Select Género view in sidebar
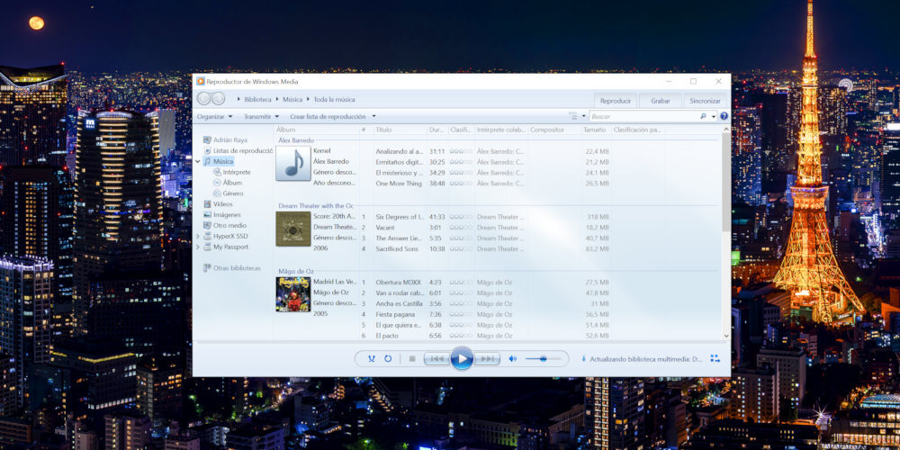 (x=228, y=193)
